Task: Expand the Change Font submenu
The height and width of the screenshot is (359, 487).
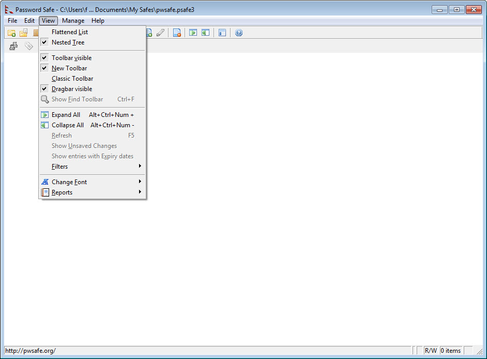Action: click(93, 182)
